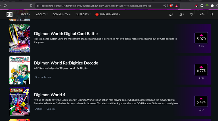Click the Re:Digitize Decode cover art

[x=20, y=70]
